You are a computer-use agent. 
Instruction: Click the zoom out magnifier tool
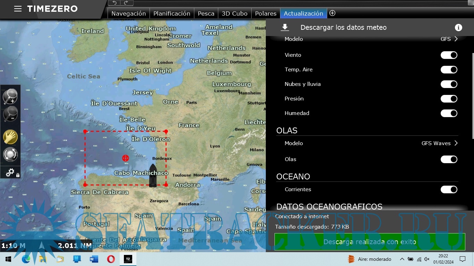(10, 114)
